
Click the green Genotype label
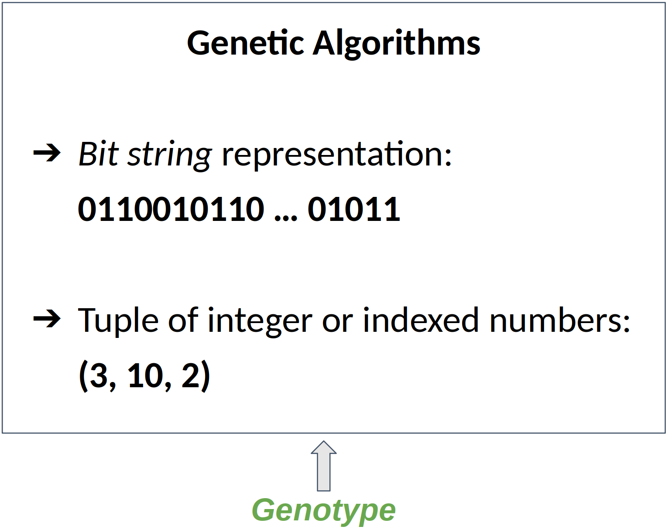coord(323,510)
